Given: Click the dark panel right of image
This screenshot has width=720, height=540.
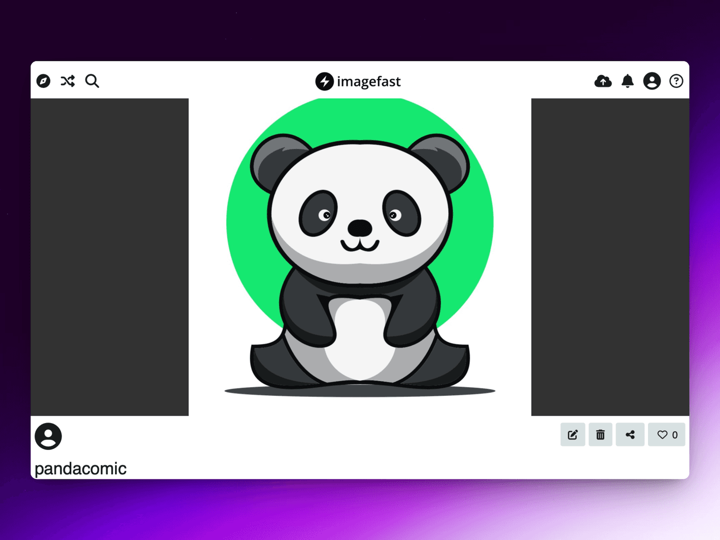Looking at the screenshot, I should (610, 257).
